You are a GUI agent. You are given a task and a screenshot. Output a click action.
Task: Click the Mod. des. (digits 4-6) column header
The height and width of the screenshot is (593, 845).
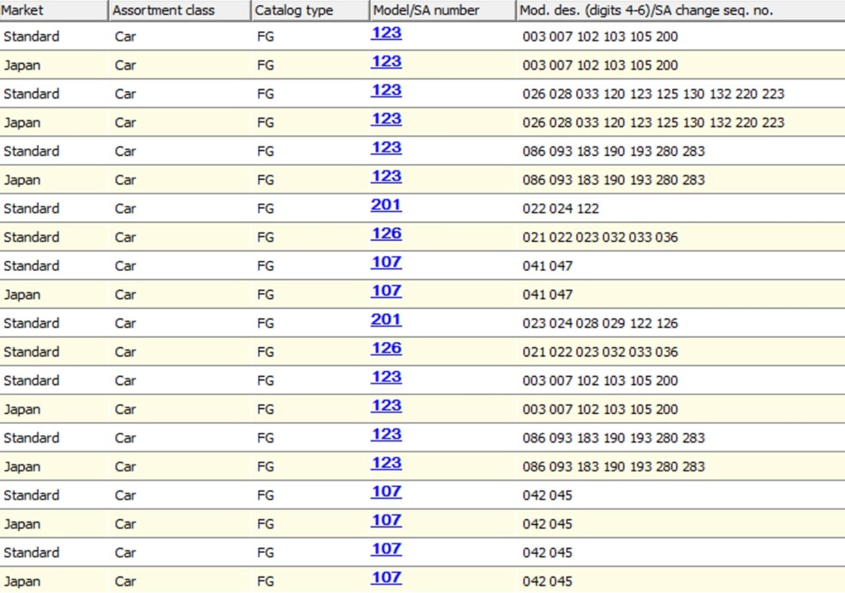point(681,10)
